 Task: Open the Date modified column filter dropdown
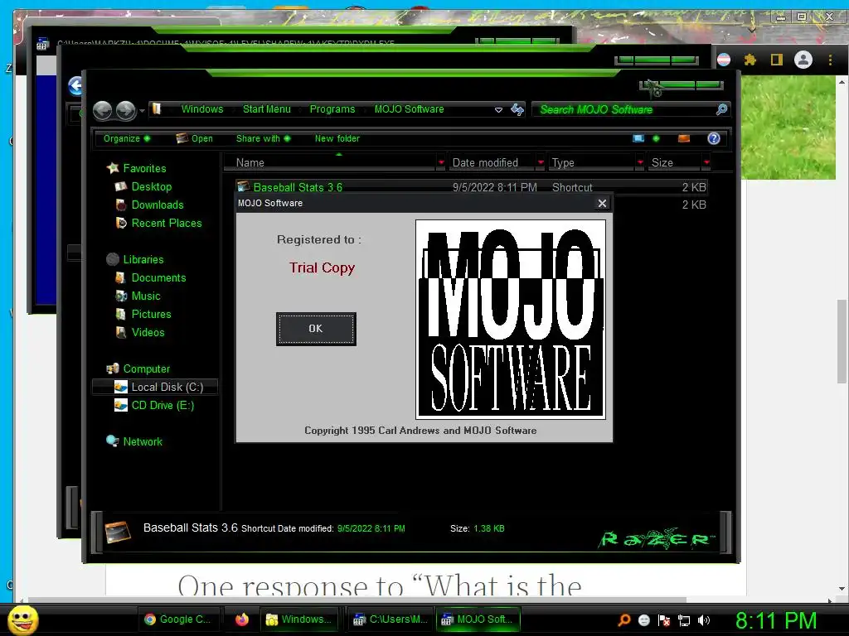[x=541, y=162]
